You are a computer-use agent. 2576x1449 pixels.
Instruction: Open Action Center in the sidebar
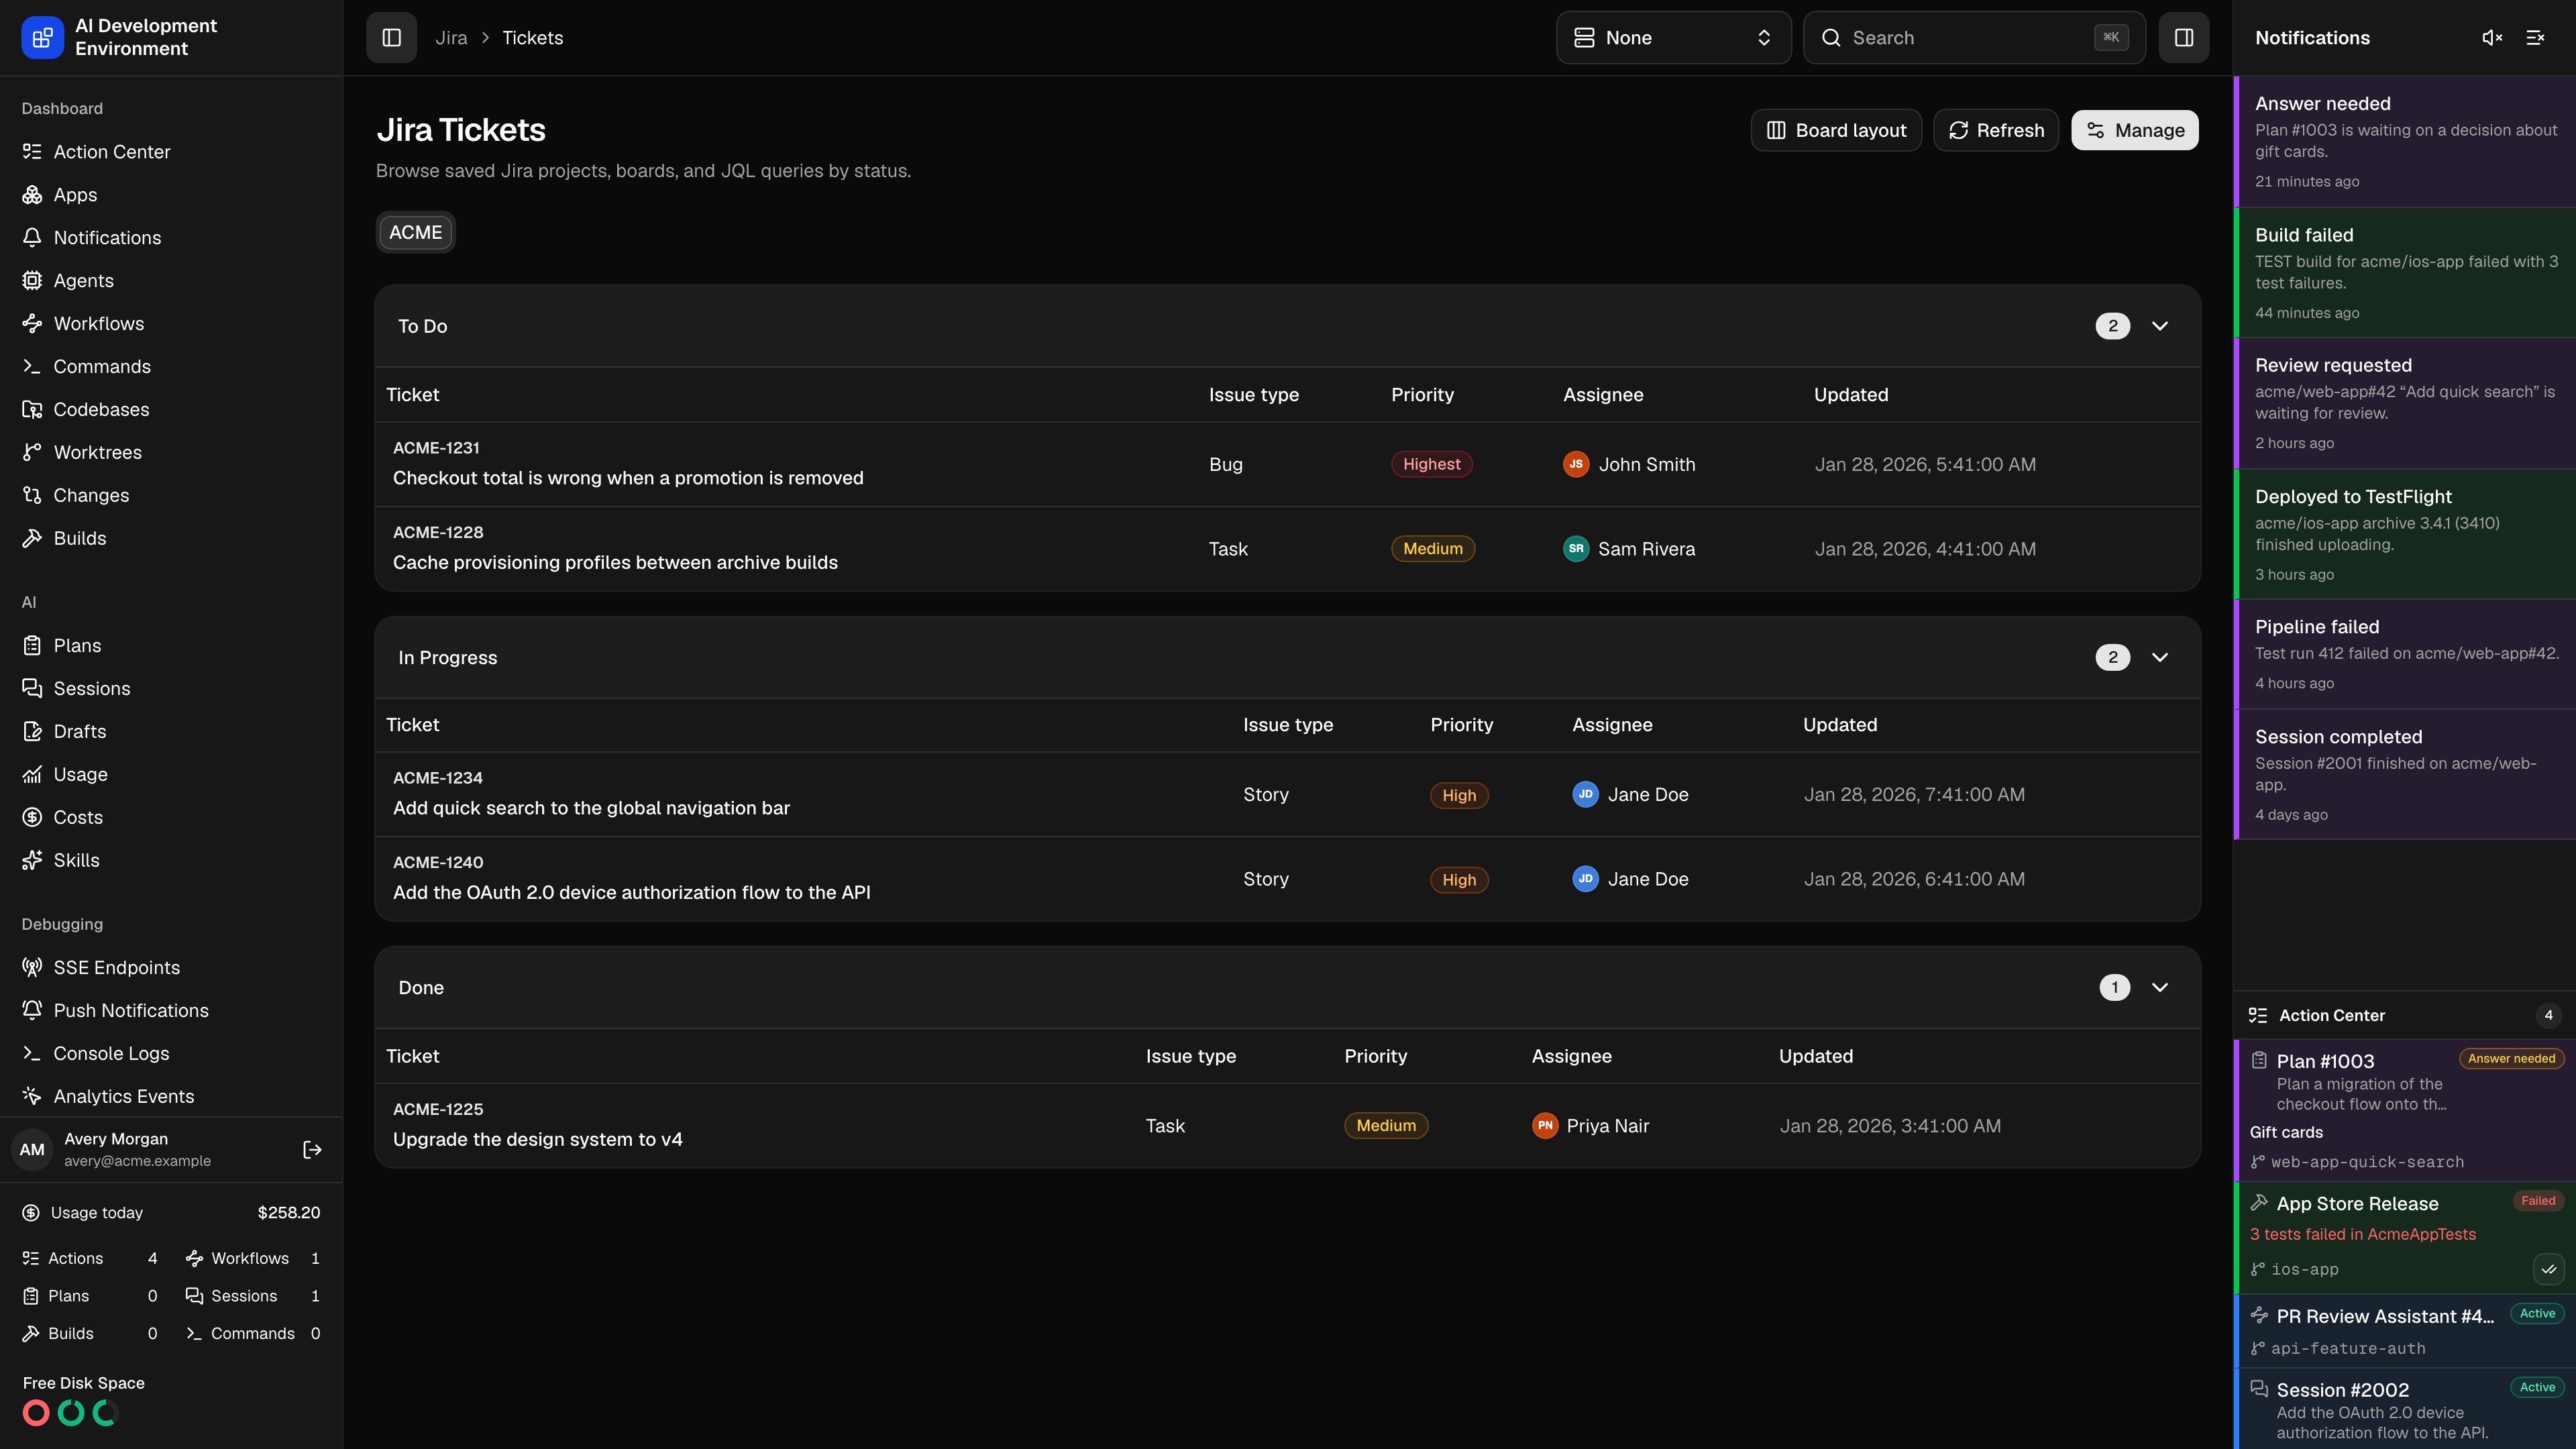pos(171,152)
